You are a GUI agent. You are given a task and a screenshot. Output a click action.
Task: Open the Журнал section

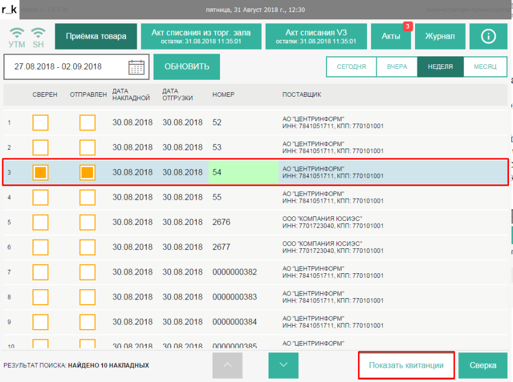(439, 36)
